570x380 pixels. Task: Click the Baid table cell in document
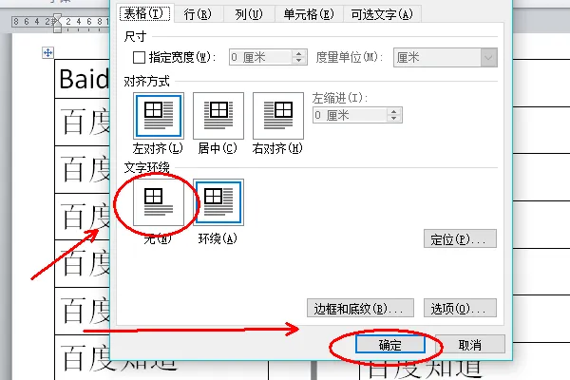(x=83, y=79)
